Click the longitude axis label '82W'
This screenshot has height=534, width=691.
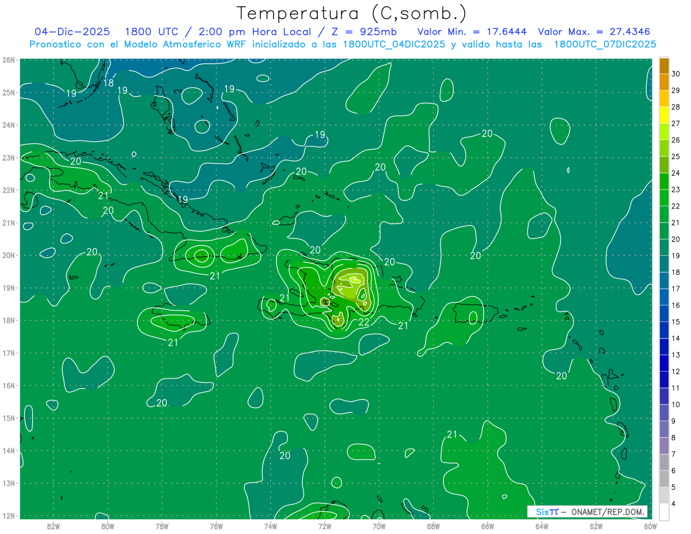(54, 526)
